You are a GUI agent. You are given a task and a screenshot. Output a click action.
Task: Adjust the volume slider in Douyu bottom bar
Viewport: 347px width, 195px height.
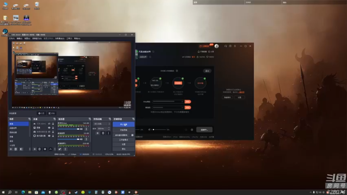point(159,130)
